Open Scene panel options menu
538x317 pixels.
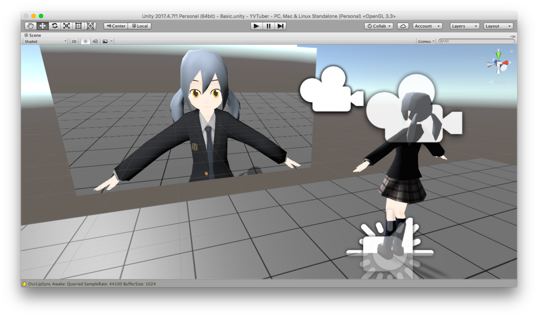513,36
